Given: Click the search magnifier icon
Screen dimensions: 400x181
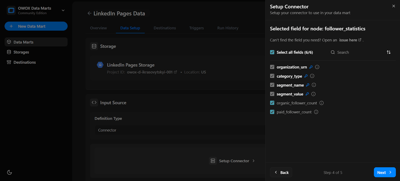Looking at the screenshot, I should (333, 52).
